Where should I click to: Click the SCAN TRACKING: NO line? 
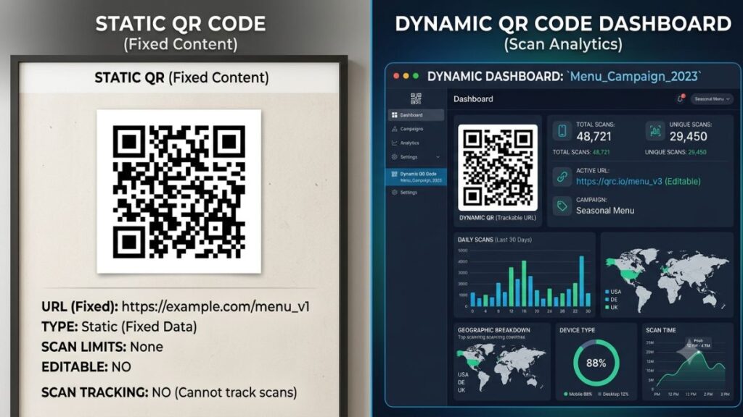coord(169,392)
